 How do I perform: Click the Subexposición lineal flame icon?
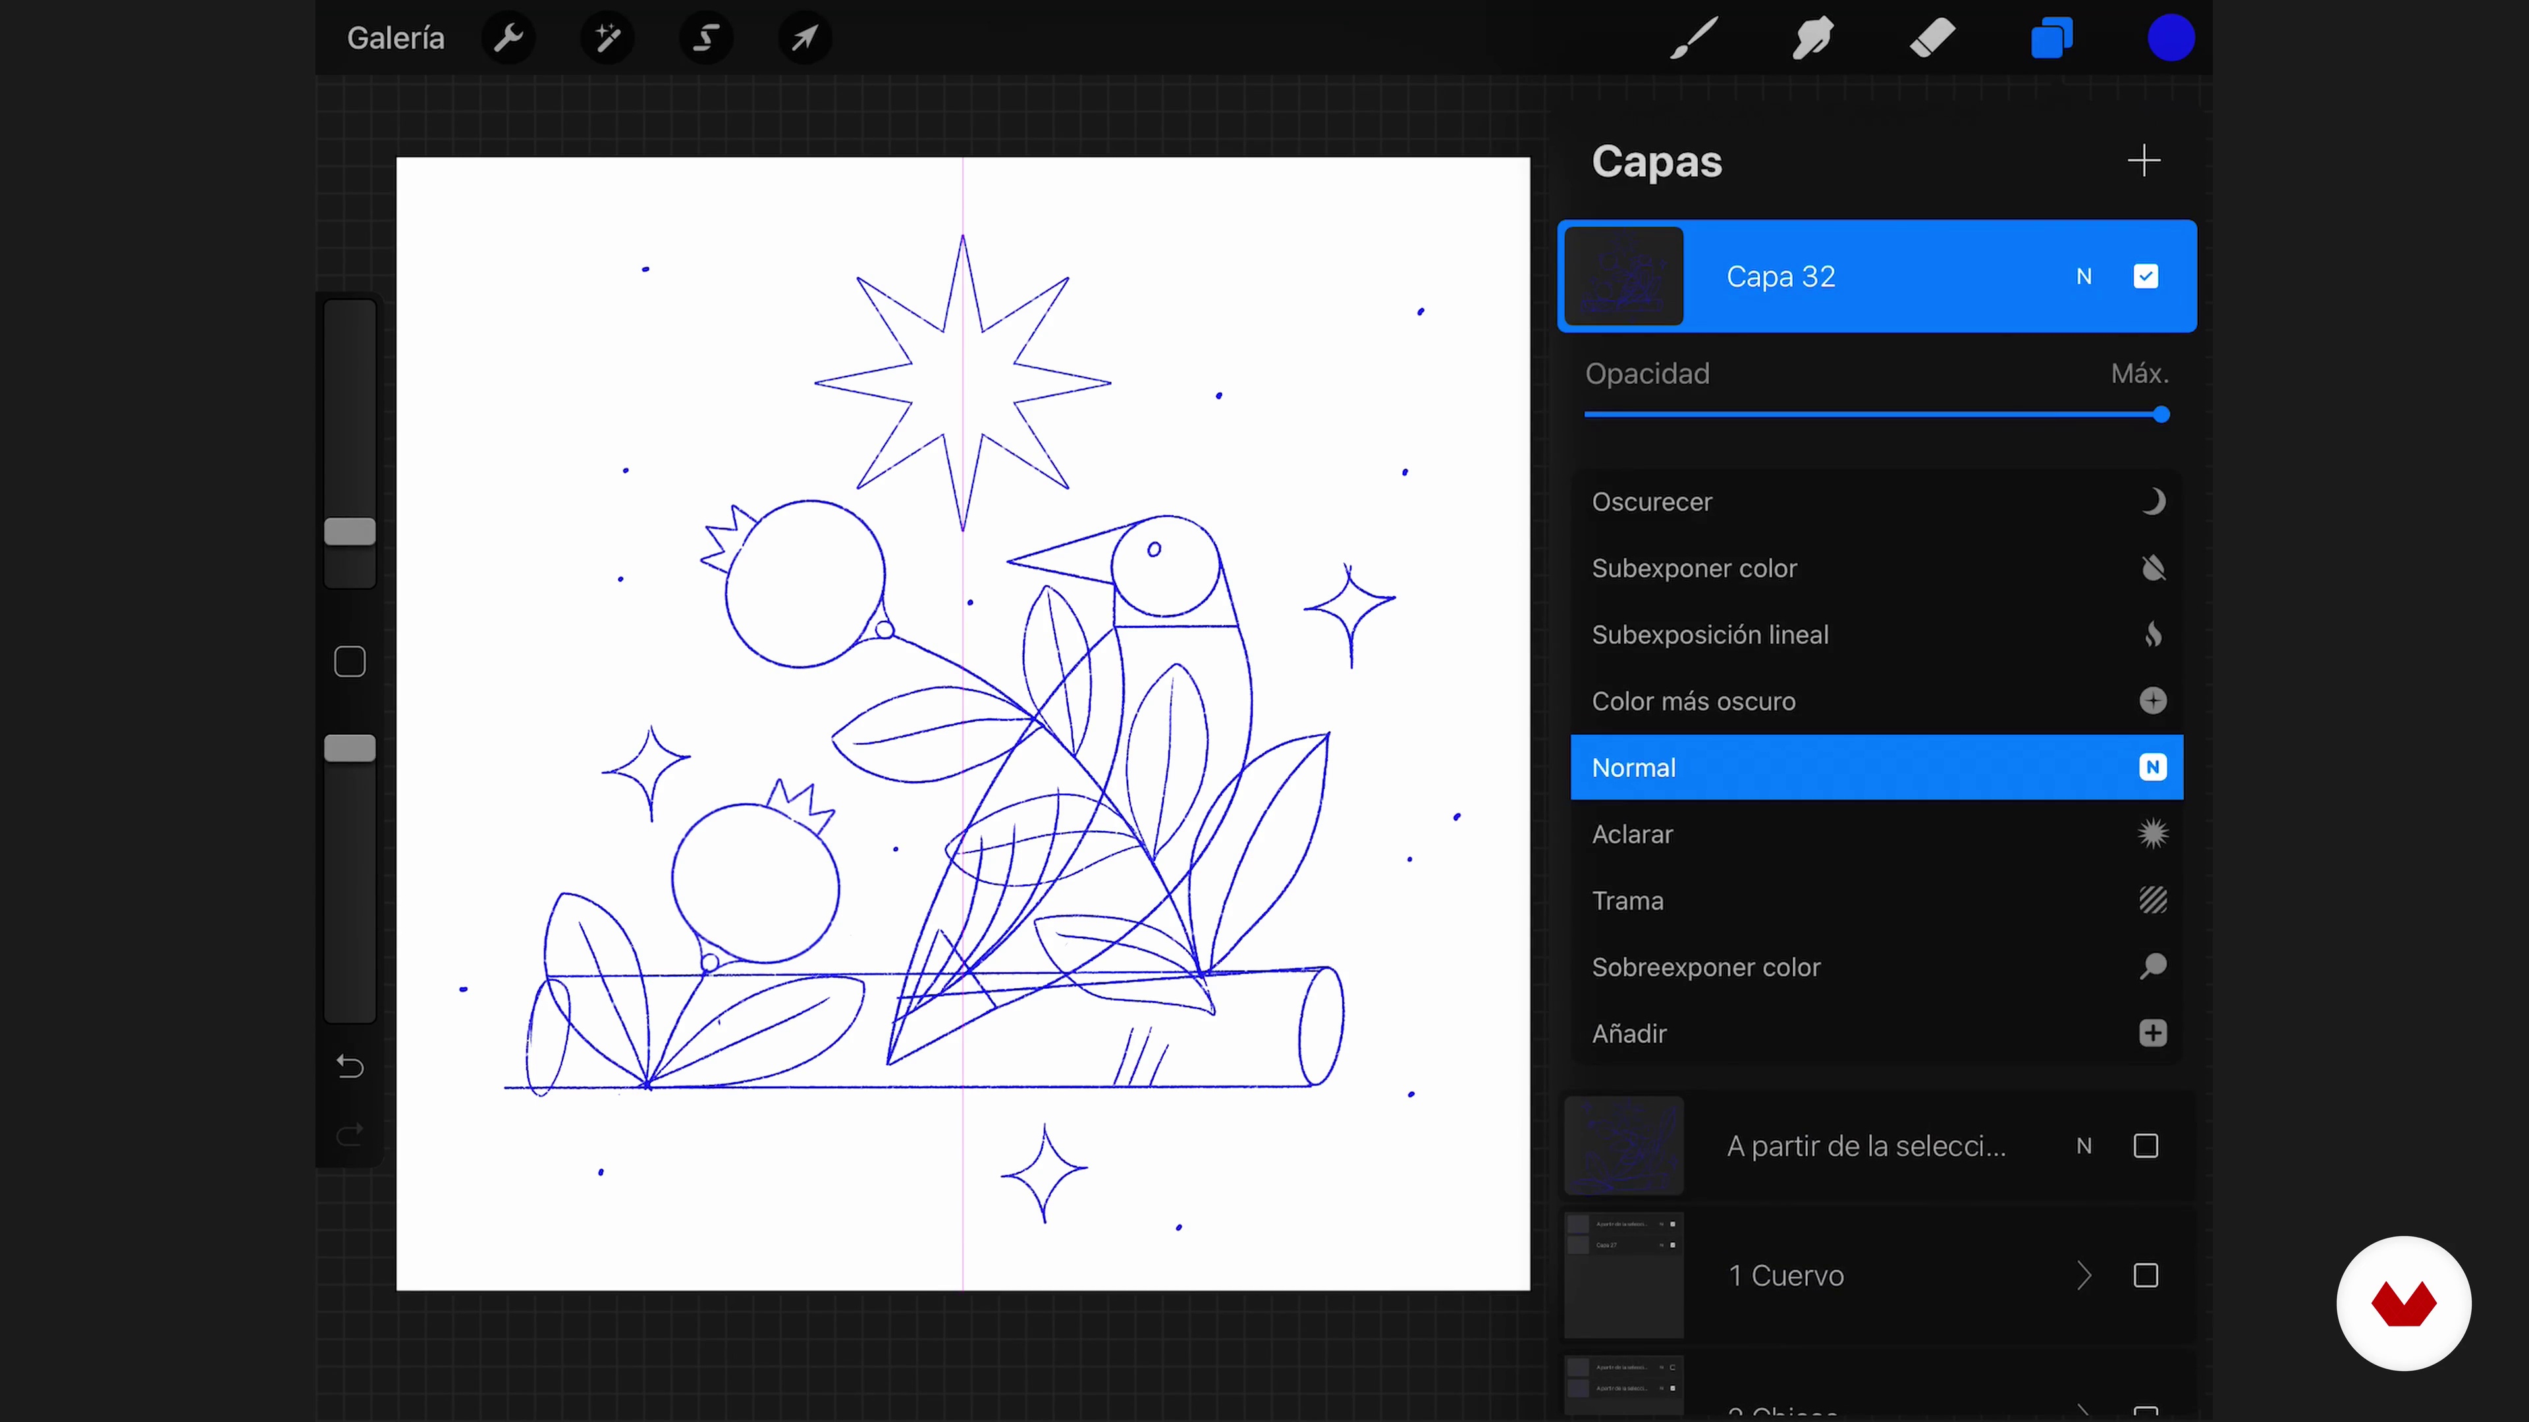(2153, 635)
